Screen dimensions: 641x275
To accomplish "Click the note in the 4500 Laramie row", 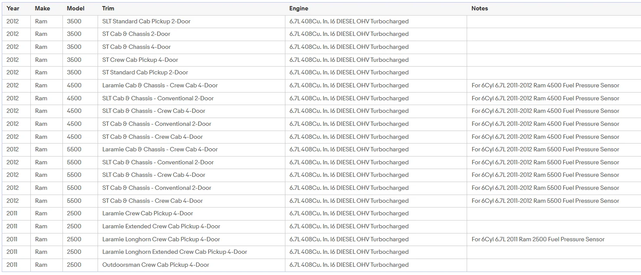I will coord(545,85).
